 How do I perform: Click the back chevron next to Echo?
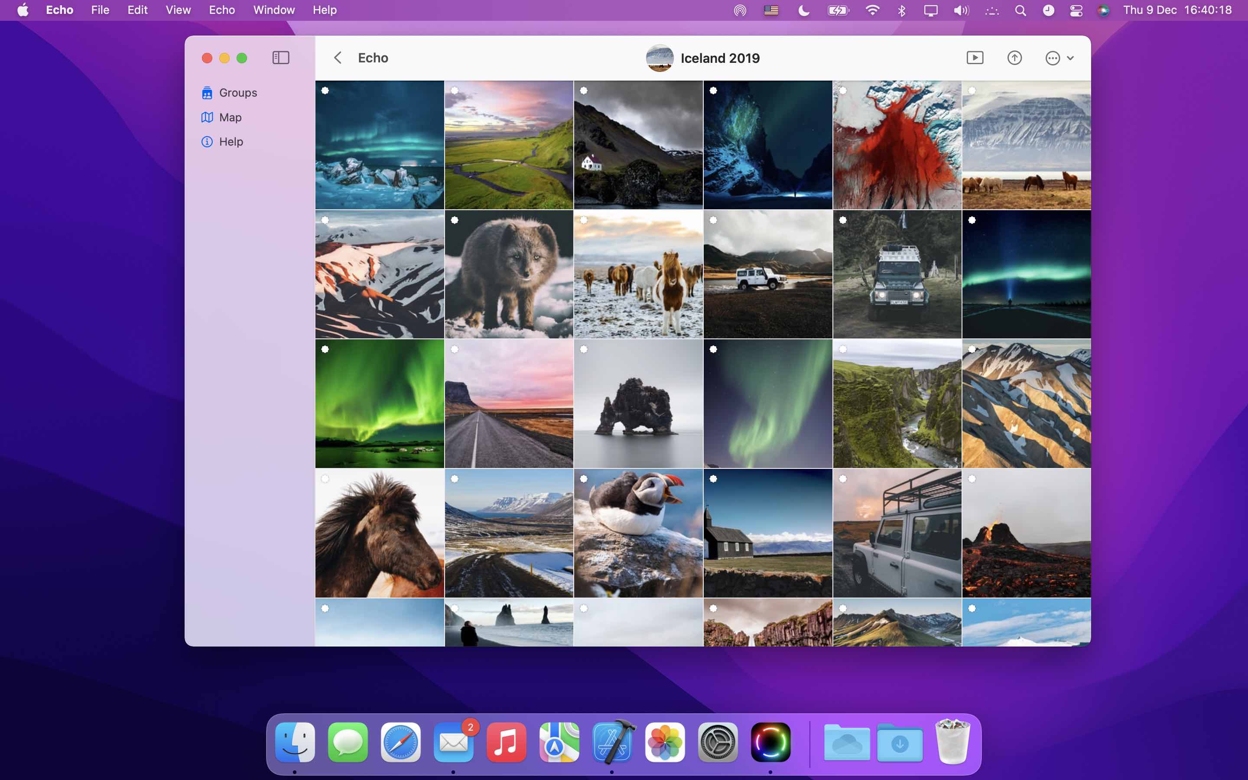tap(338, 58)
